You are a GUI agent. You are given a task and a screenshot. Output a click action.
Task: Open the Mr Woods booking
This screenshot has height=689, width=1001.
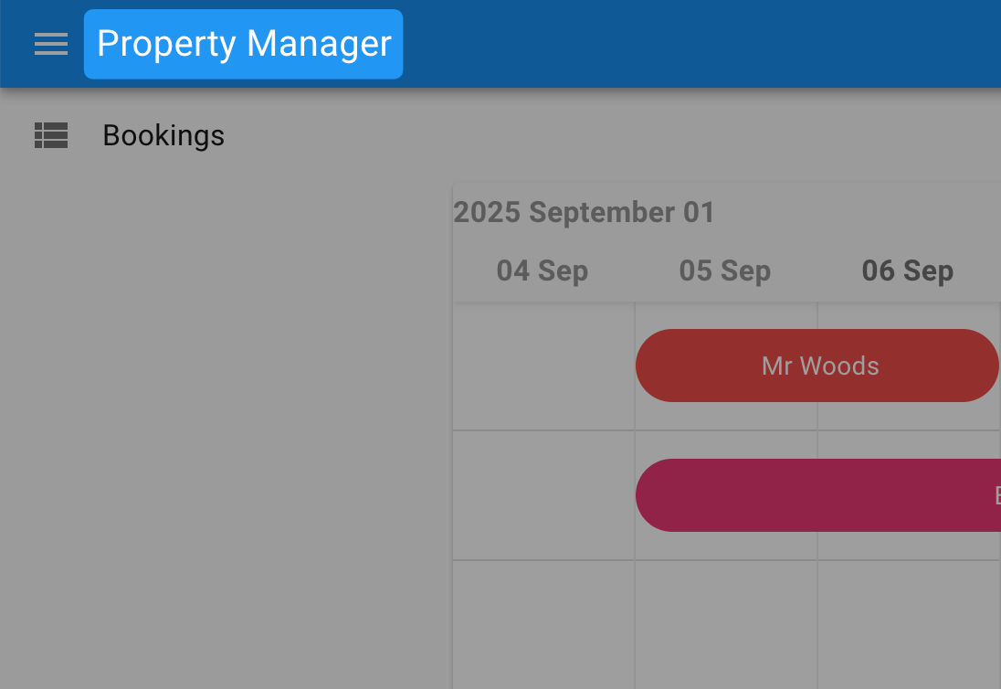click(x=819, y=366)
